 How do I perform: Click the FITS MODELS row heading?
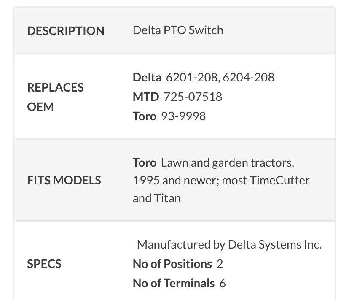tap(64, 180)
